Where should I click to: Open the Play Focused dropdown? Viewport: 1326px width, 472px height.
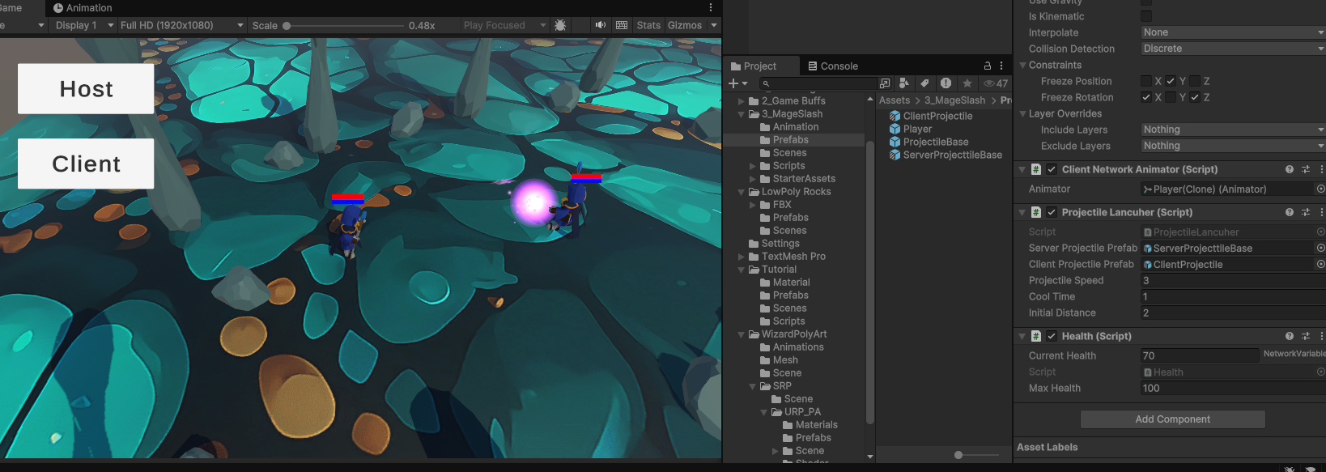pos(504,25)
